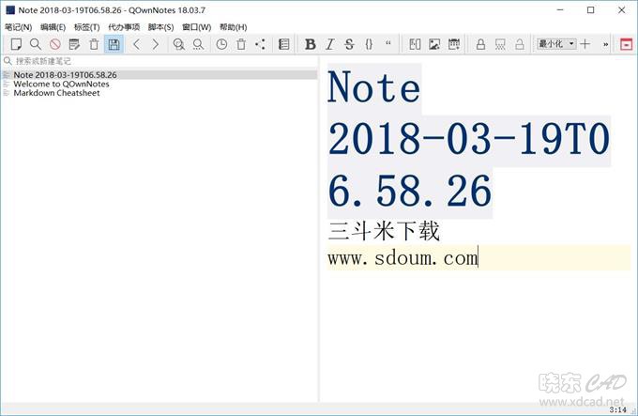Viewport: 638px width, 416px height.
Task: Open the 编辑(E) menu
Action: click(x=53, y=27)
